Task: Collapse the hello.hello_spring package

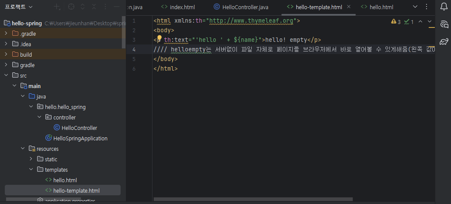Action: [31, 107]
